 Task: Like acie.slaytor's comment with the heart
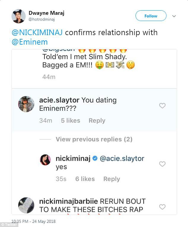pos(162,105)
